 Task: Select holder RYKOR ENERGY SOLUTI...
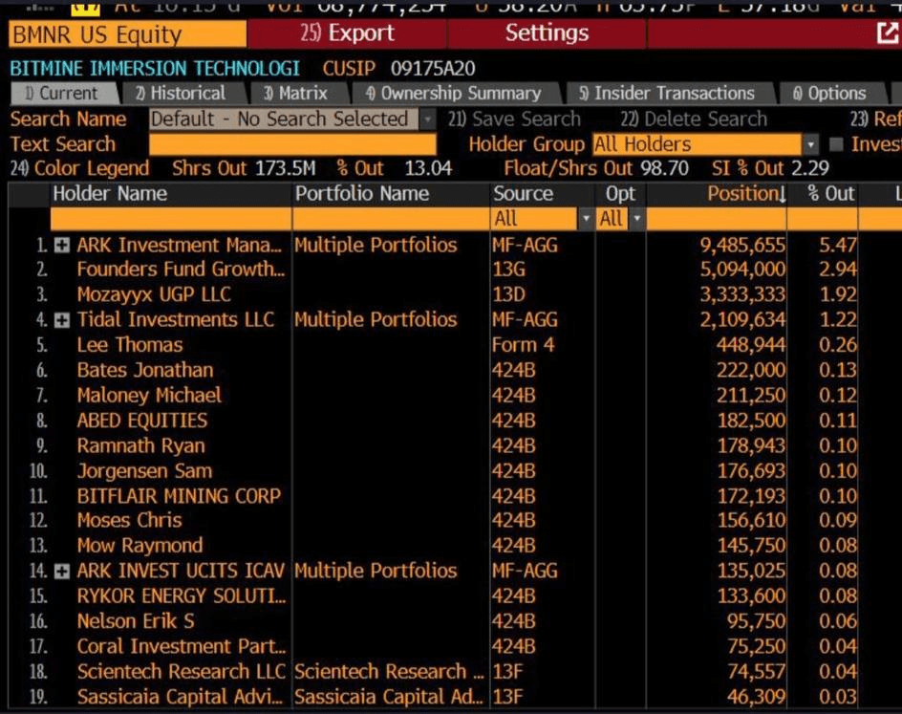pos(182,596)
